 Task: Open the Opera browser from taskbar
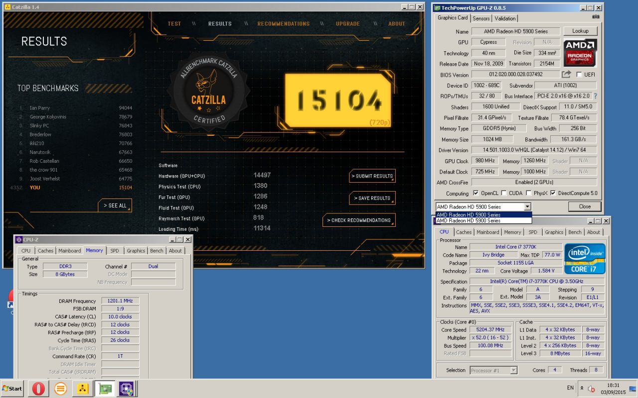pos(37,389)
